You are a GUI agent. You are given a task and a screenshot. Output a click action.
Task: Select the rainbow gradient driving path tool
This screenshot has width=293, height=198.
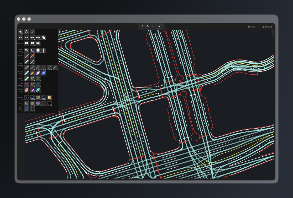32,73
